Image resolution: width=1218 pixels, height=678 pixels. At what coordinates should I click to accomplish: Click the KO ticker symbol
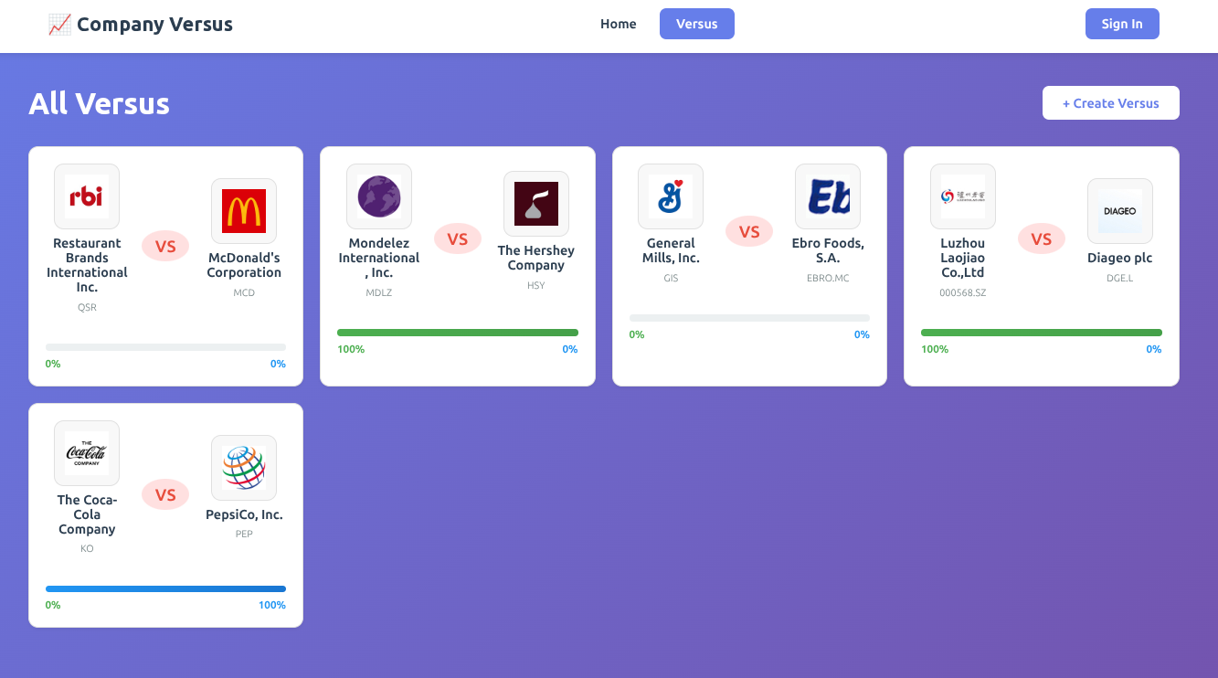coord(87,549)
